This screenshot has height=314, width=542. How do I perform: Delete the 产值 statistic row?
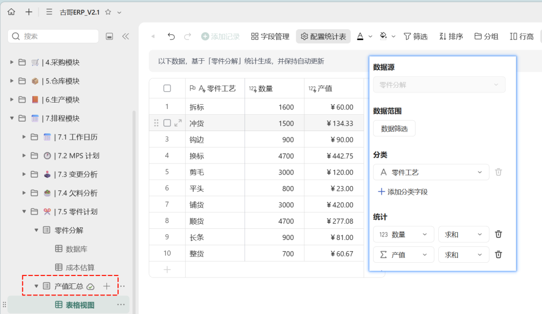pyautogui.click(x=498, y=255)
